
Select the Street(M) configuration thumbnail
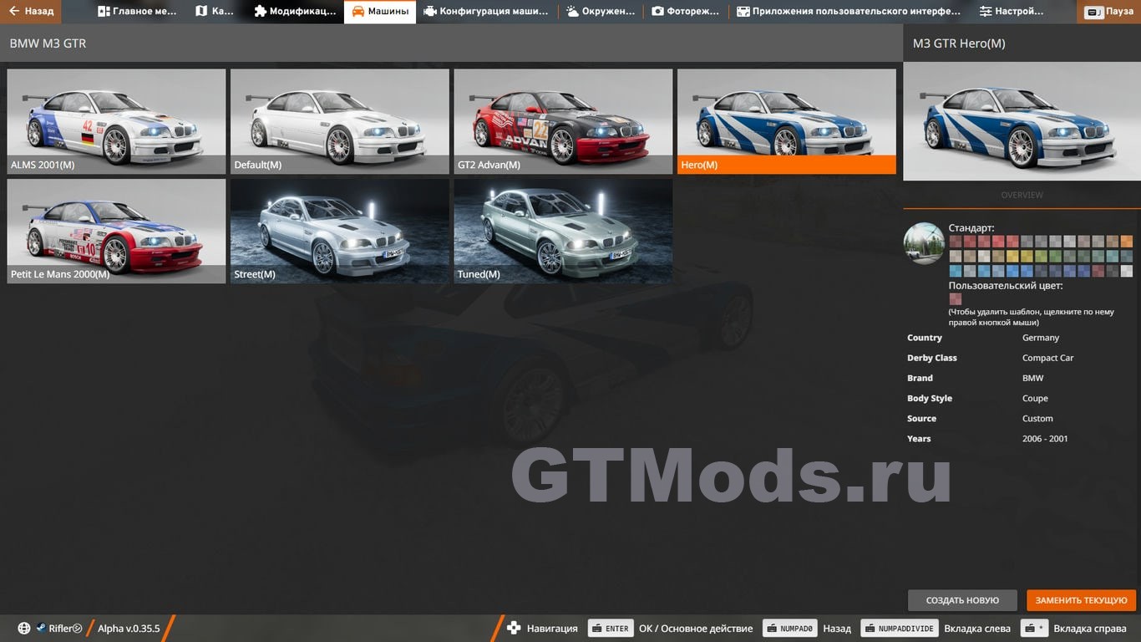340,231
